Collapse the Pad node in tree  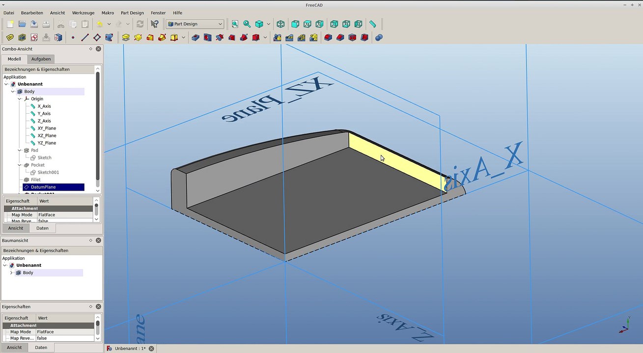20,151
